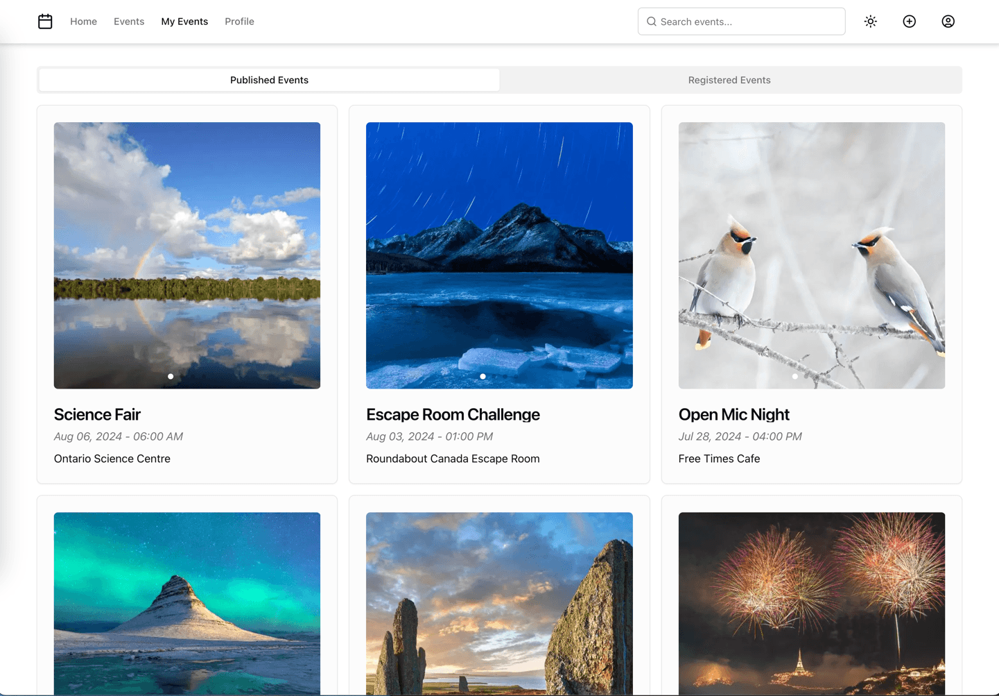Click the Jul 28, 2024 - 04:00 PM date
Image resolution: width=999 pixels, height=696 pixels.
point(740,436)
